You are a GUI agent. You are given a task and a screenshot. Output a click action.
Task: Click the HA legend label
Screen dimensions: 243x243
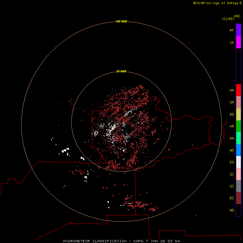[232, 90]
